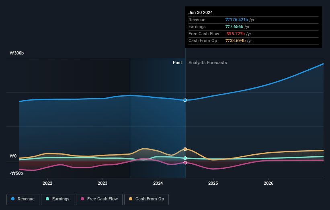330x210 pixels.
Task: Click the Analysts Forecasts label
Action: pyautogui.click(x=208, y=63)
